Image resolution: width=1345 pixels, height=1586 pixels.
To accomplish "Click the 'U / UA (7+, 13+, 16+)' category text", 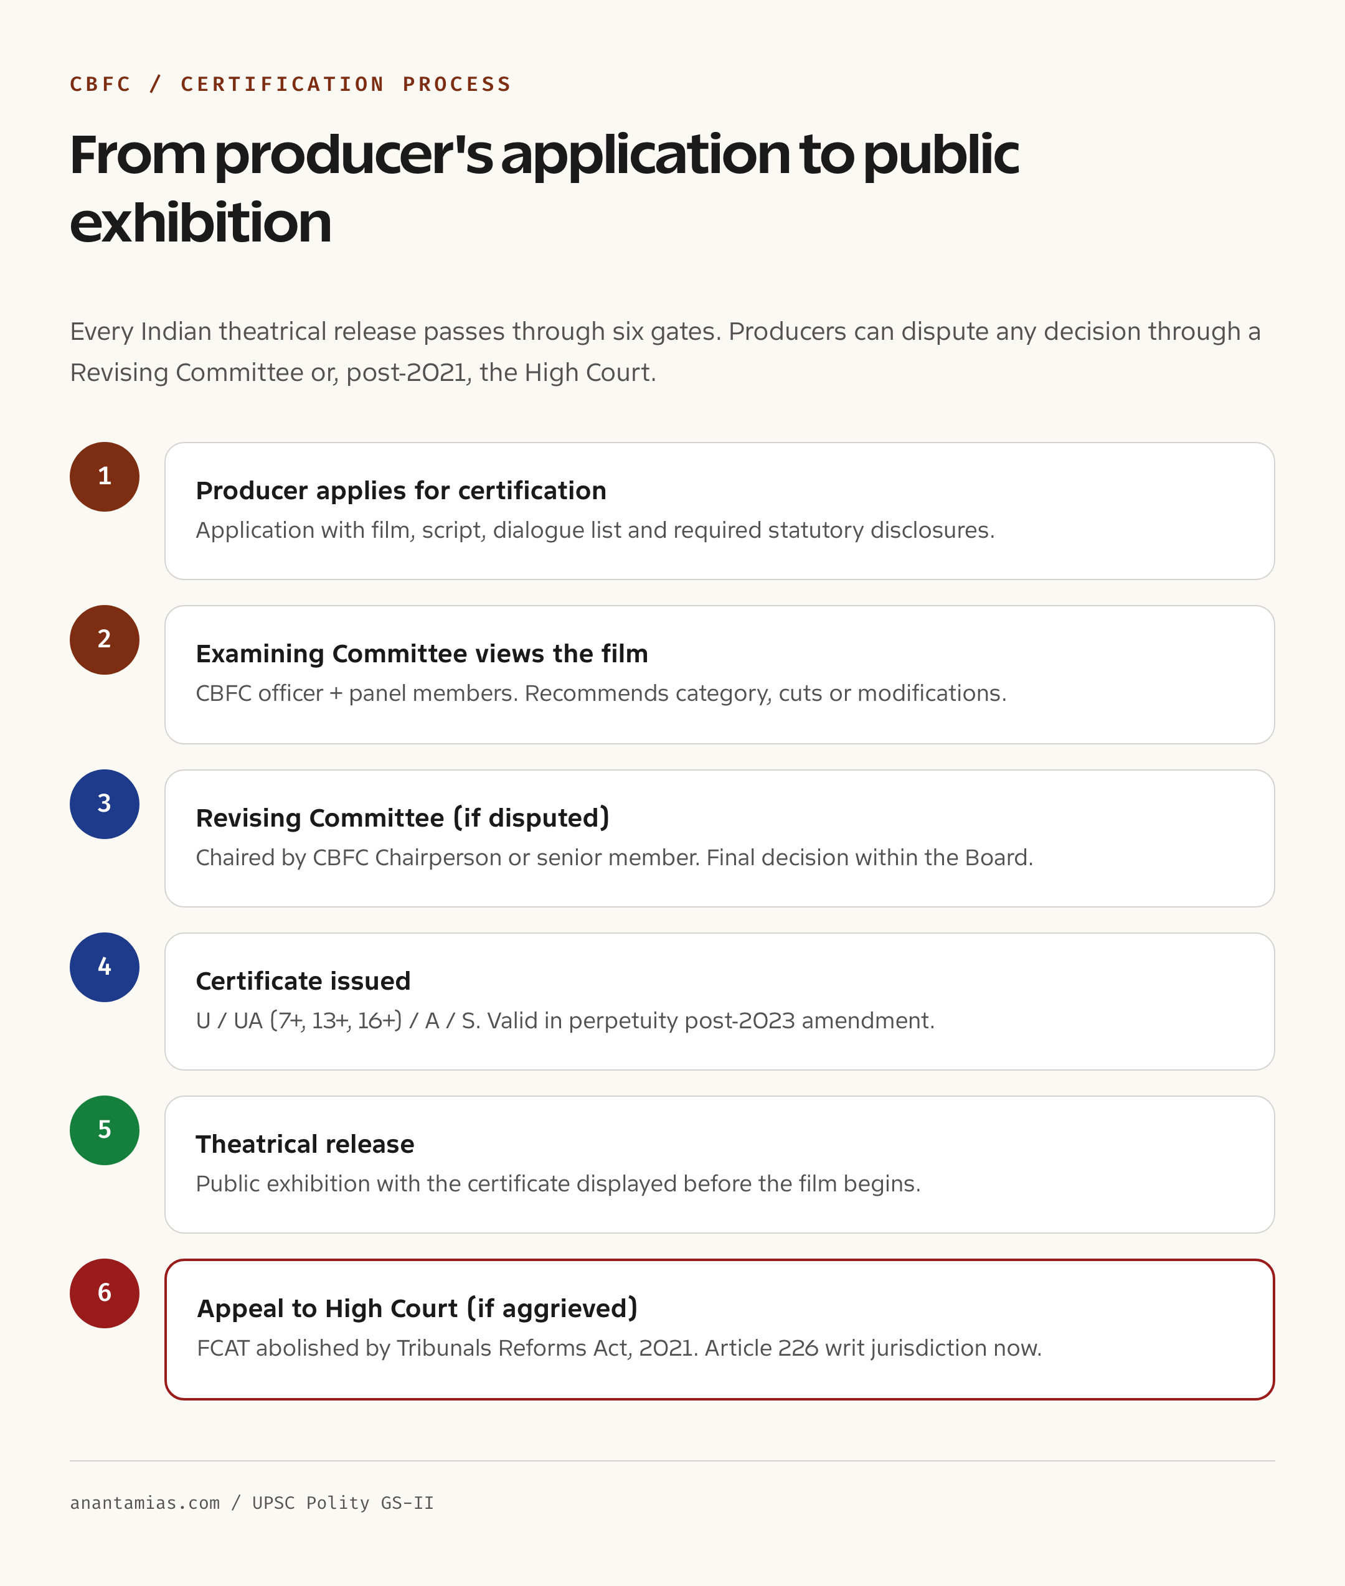I will 299,1020.
